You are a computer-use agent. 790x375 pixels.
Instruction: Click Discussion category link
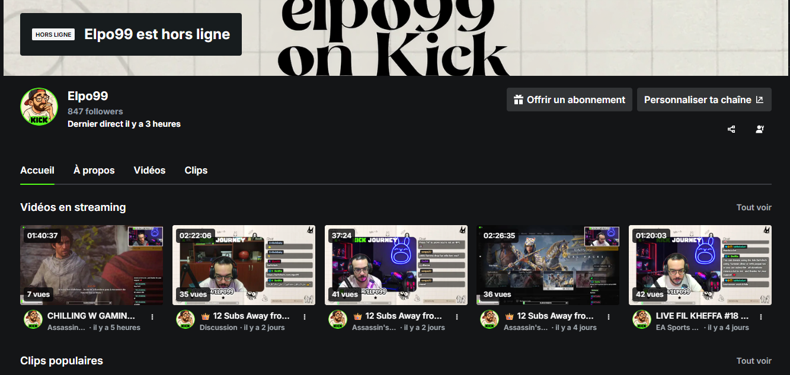coord(219,328)
